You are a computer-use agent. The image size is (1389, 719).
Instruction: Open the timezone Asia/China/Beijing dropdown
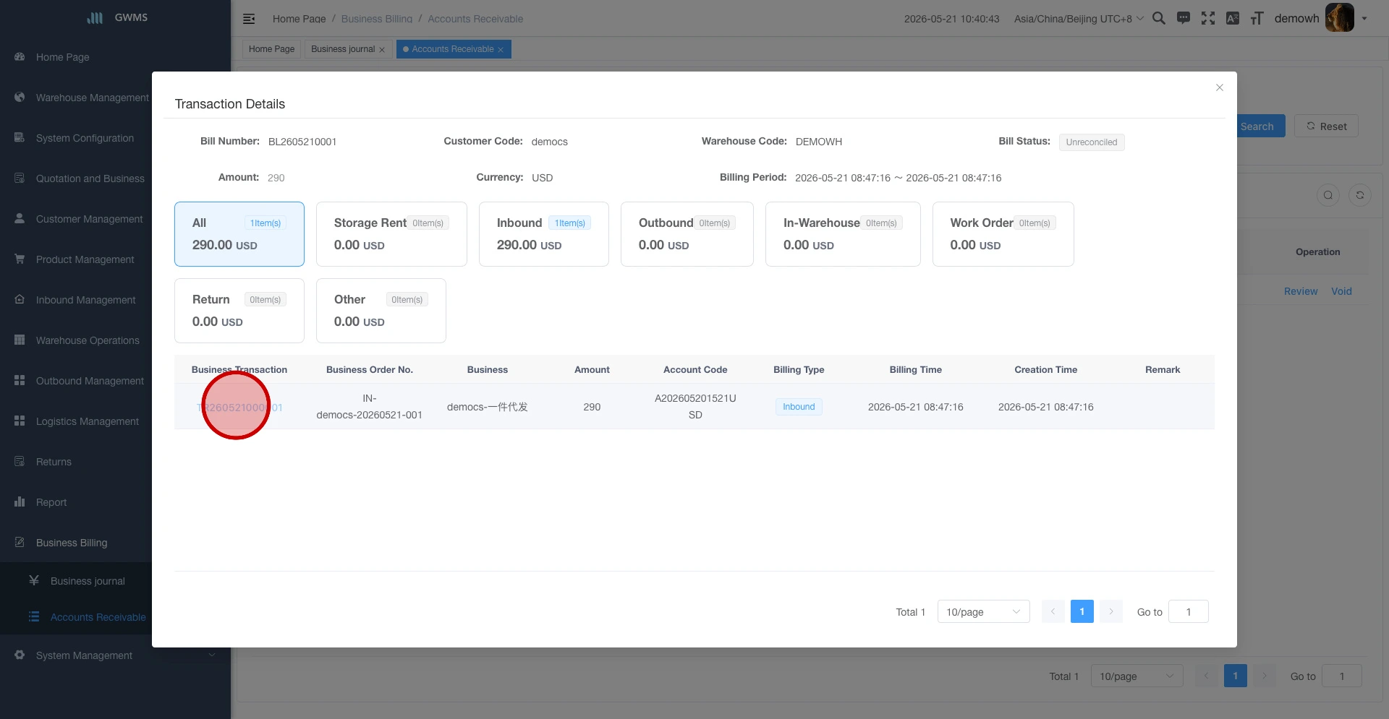(1078, 19)
